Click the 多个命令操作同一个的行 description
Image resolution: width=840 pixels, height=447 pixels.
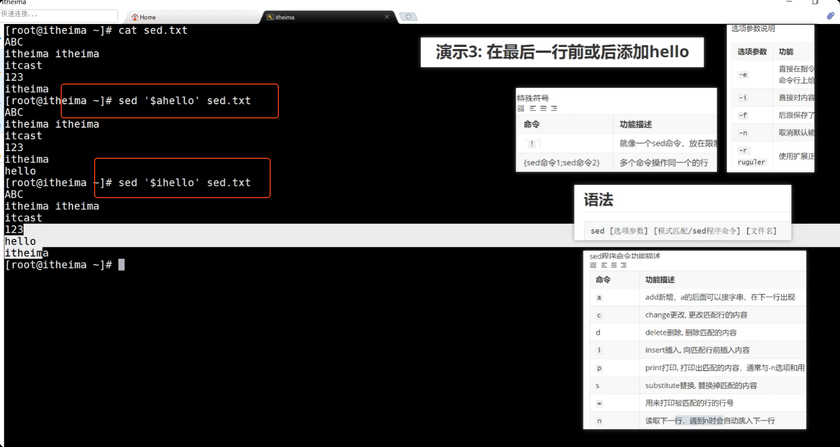(x=663, y=163)
